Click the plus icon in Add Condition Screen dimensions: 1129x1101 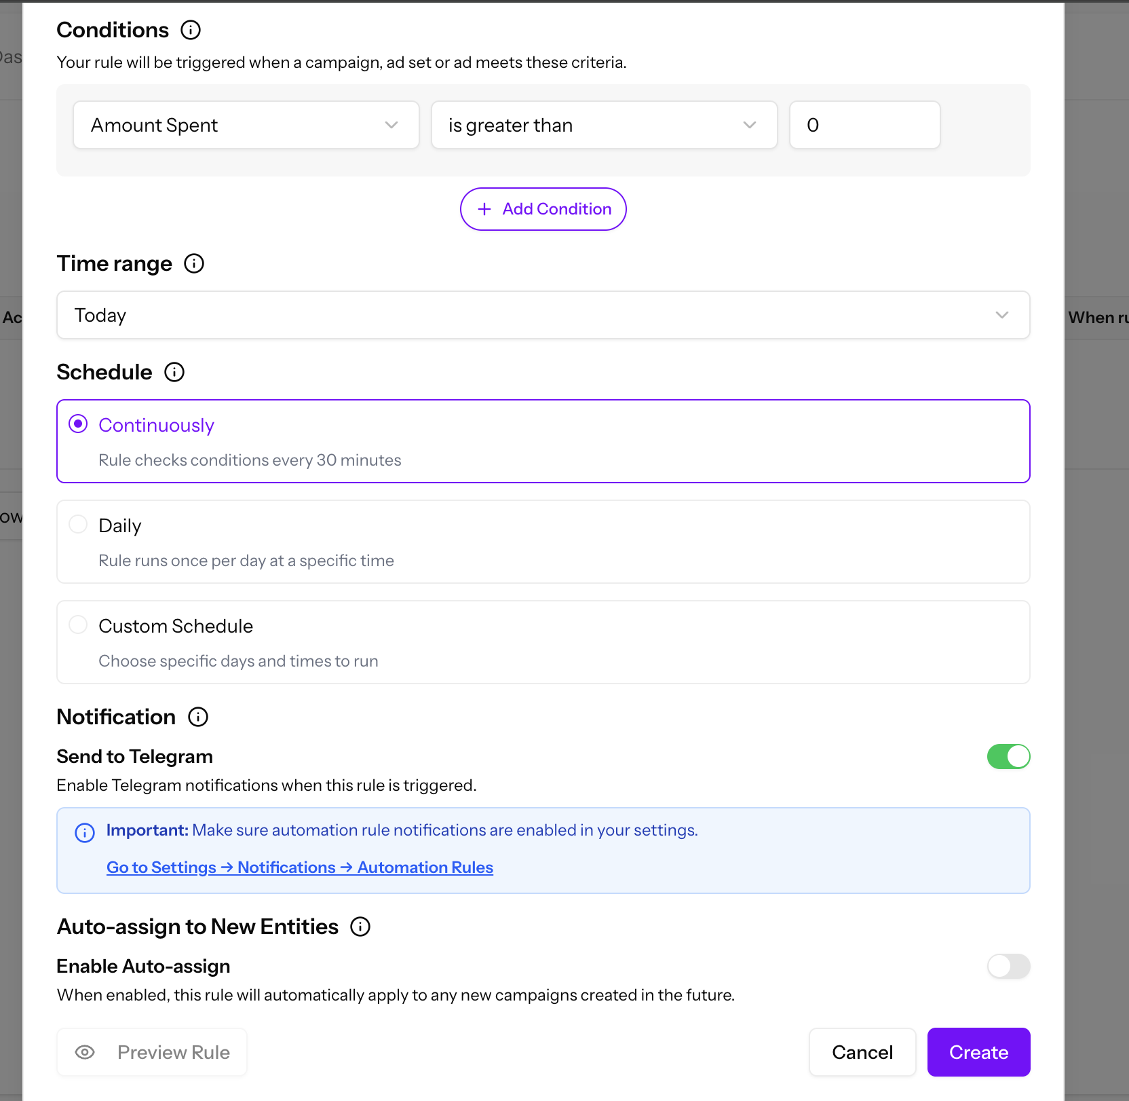click(484, 209)
